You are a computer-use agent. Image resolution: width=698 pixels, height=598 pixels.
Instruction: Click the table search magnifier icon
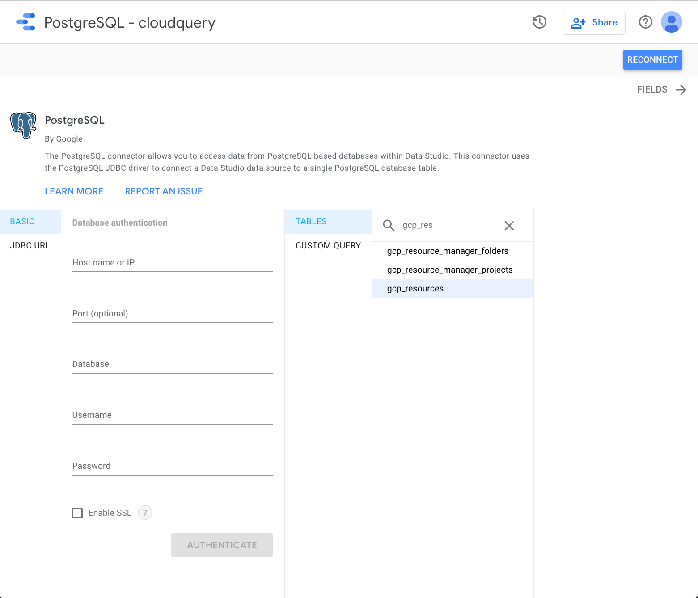click(x=389, y=226)
